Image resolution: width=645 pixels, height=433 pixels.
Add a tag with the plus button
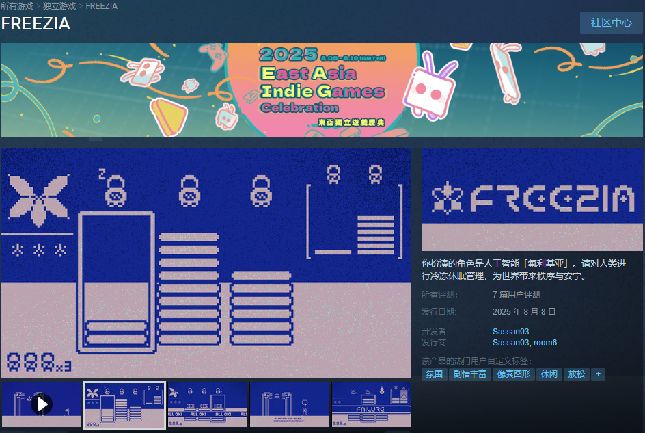coord(598,374)
